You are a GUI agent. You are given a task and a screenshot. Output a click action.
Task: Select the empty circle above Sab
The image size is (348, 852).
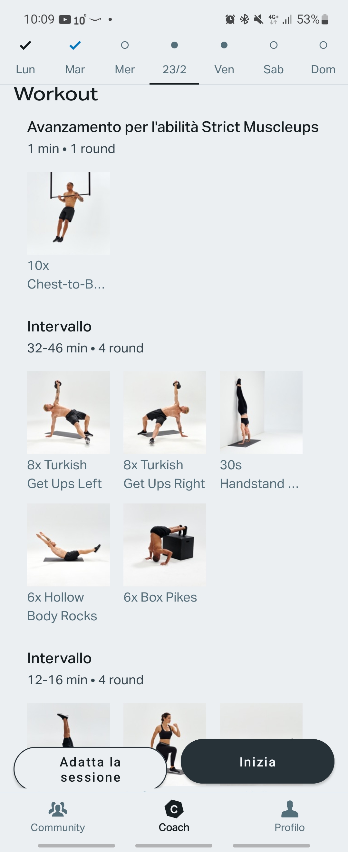click(274, 45)
